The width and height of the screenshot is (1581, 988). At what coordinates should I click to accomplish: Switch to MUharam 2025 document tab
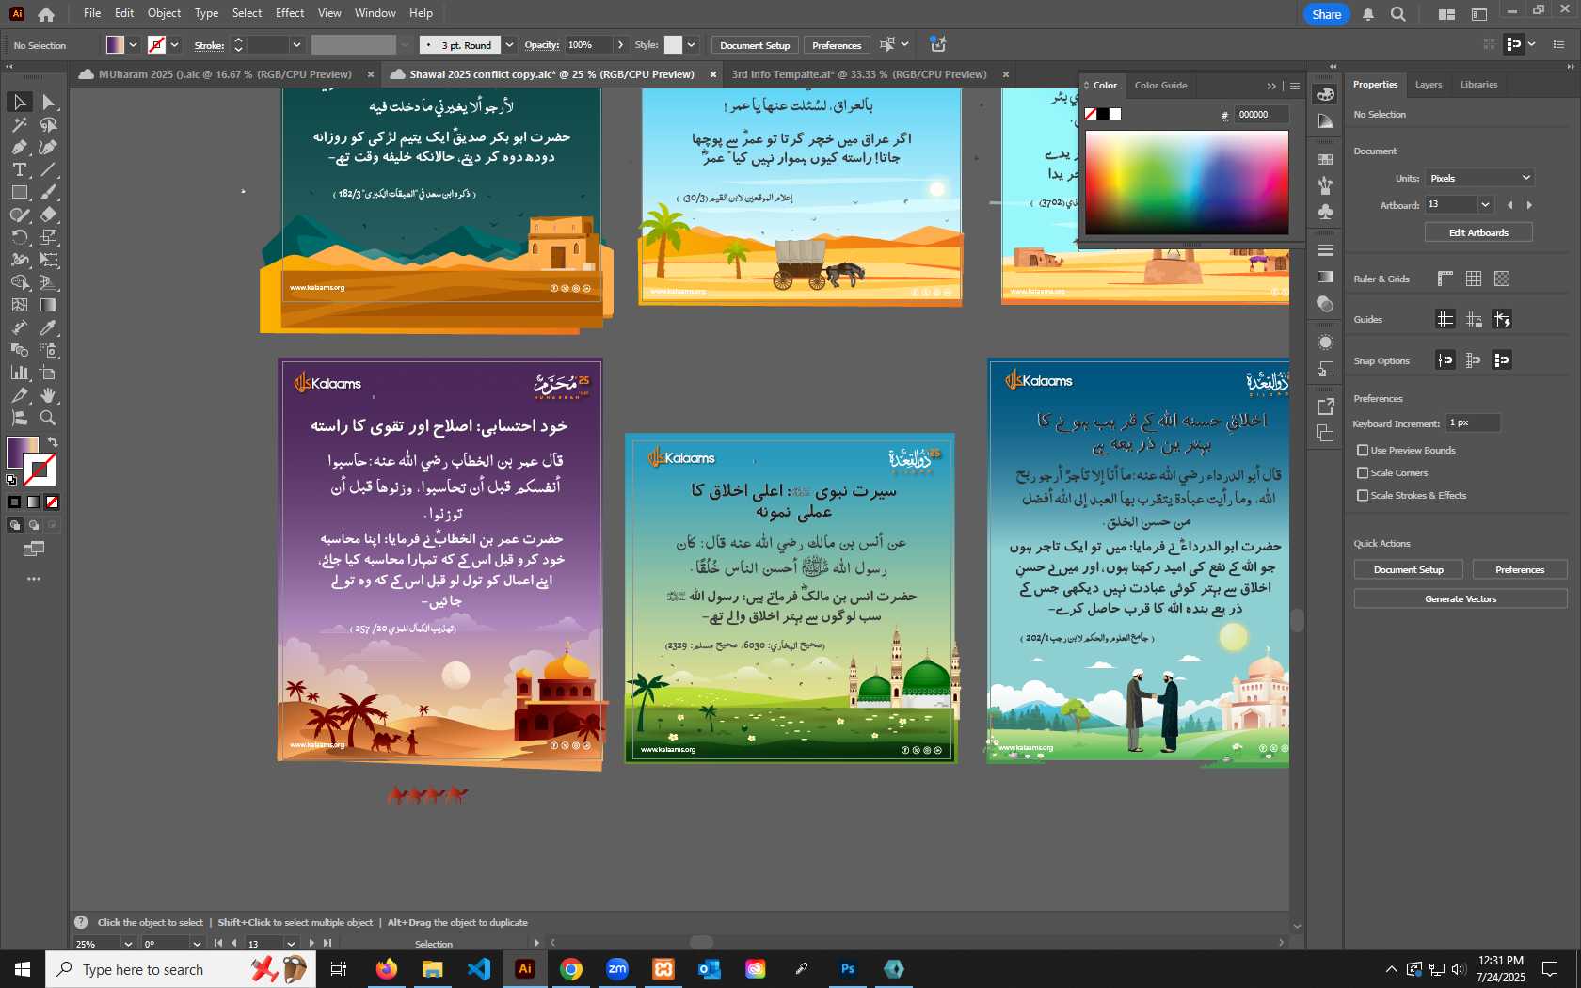224,74
